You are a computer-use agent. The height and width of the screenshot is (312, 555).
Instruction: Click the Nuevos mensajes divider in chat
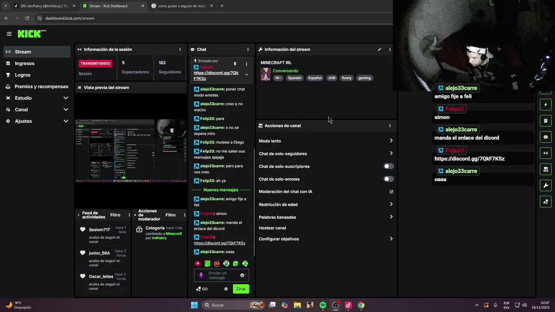(x=221, y=190)
